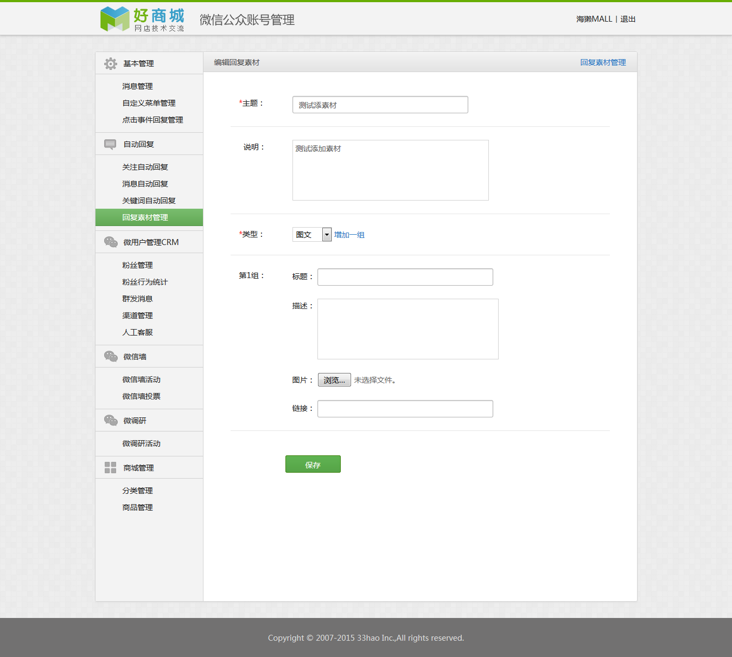Click the copyright footer text
Viewport: 732px width, 657px height.
click(x=366, y=638)
